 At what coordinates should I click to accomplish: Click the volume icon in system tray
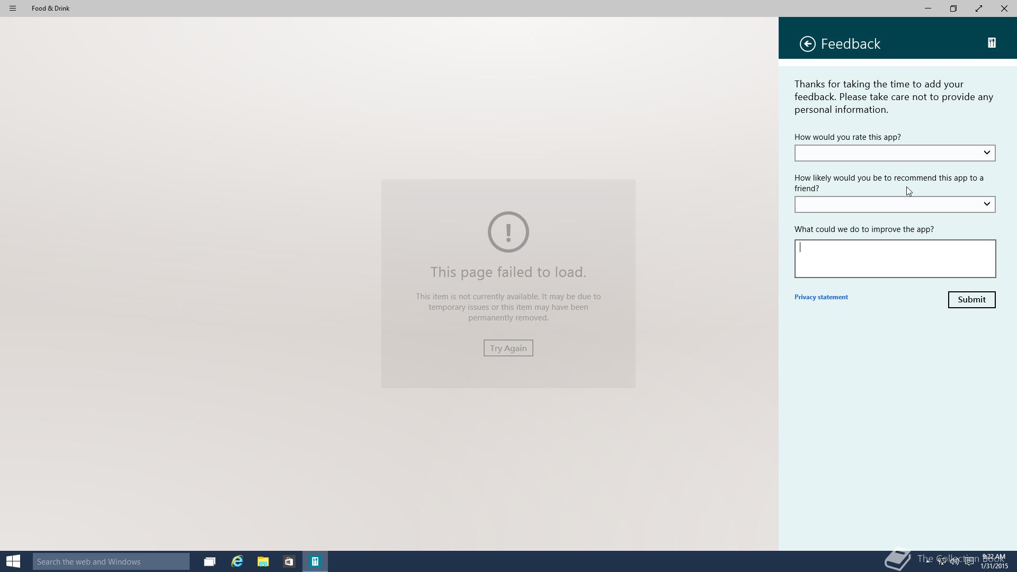(954, 561)
